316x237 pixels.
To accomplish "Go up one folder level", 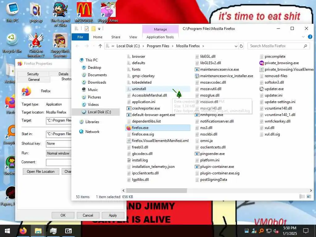I will click(x=100, y=46).
